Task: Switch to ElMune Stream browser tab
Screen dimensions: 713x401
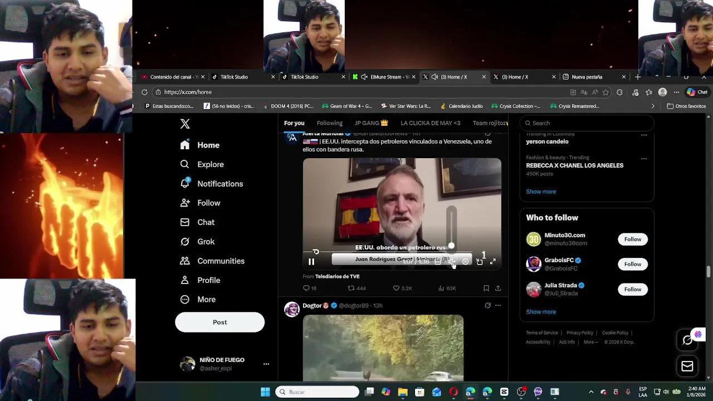Action: pos(384,77)
